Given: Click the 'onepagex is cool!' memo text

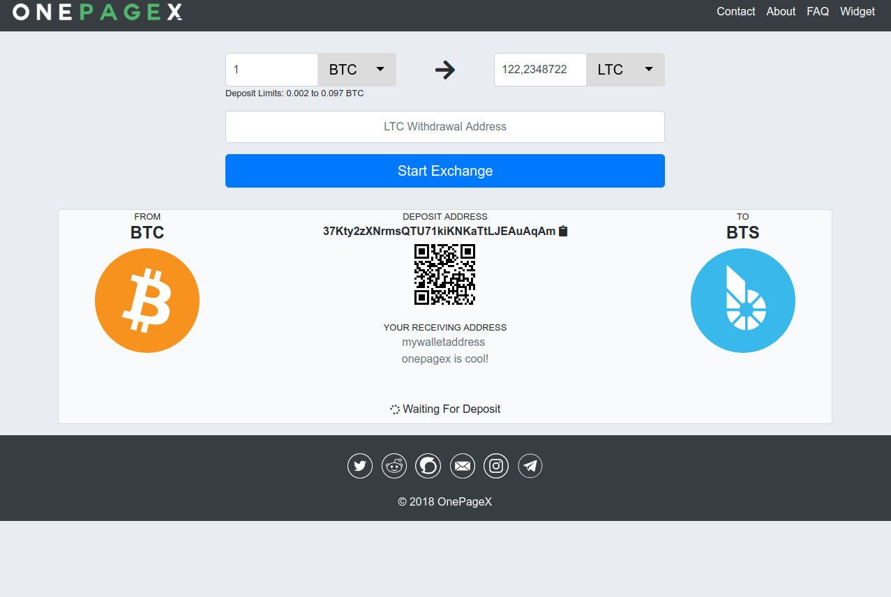Looking at the screenshot, I should (x=445, y=359).
